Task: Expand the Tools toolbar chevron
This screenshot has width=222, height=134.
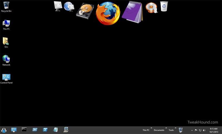Action: click(x=176, y=128)
